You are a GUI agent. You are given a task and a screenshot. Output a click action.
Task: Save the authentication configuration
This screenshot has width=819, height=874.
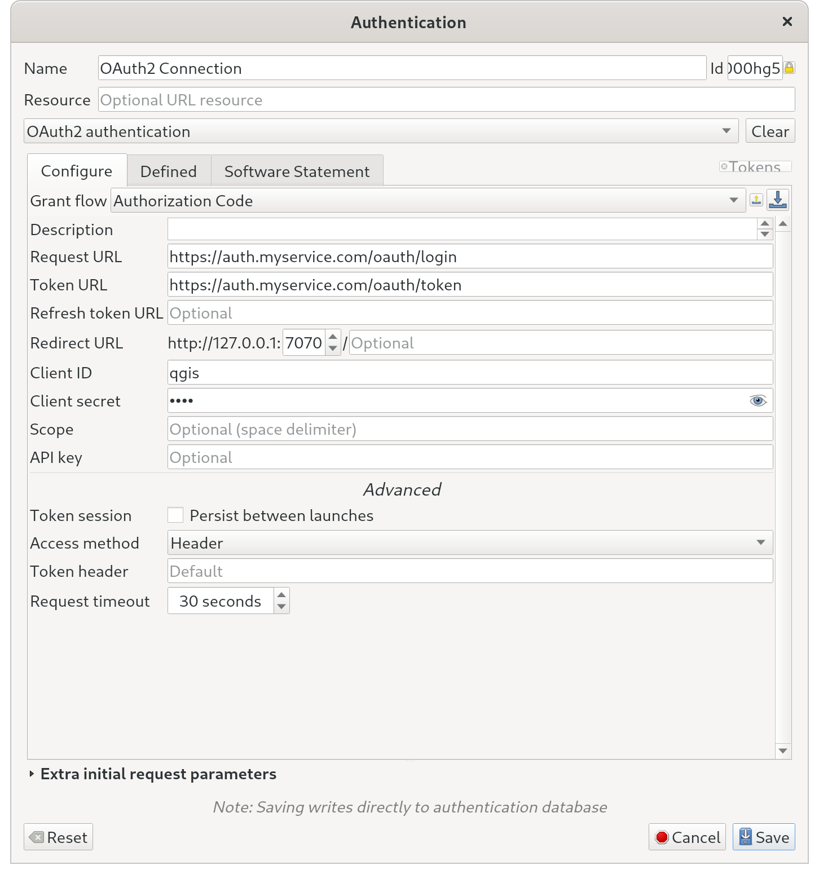pos(764,837)
